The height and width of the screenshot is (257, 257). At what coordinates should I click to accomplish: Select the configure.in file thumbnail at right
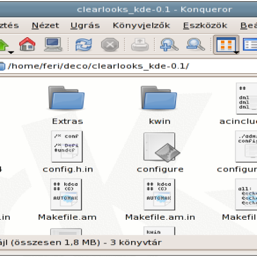point(246,146)
